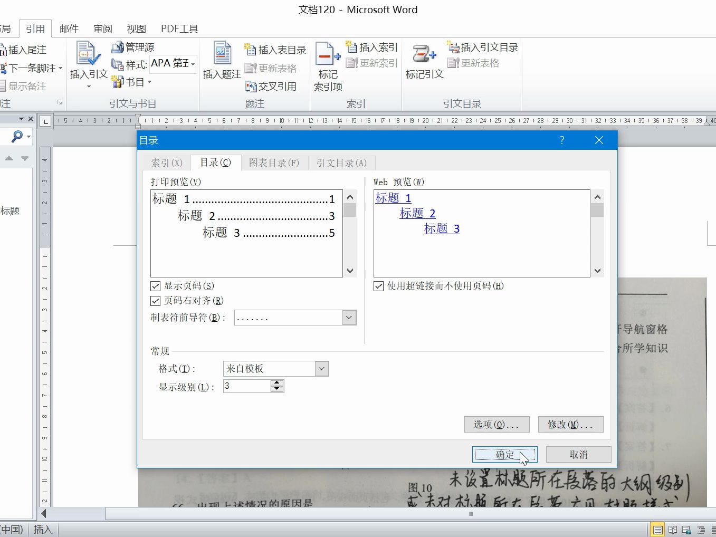
Task: Click the 确定 button
Action: click(x=504, y=454)
